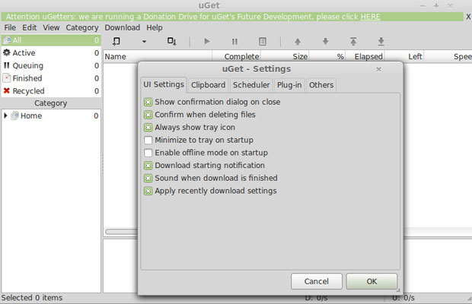The height and width of the screenshot is (304, 472).
Task: Select the Finished status row
Action: 51,78
